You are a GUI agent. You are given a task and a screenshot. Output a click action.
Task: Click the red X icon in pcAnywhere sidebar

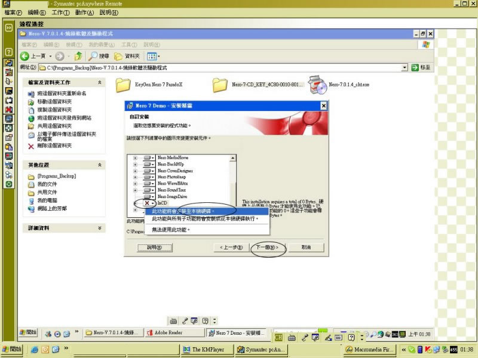pos(9,109)
